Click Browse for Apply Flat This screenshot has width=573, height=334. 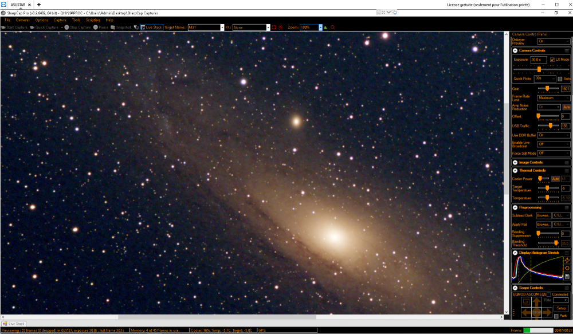pos(543,225)
